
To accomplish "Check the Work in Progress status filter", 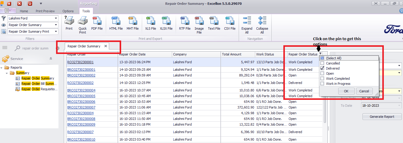I will (322, 84).
